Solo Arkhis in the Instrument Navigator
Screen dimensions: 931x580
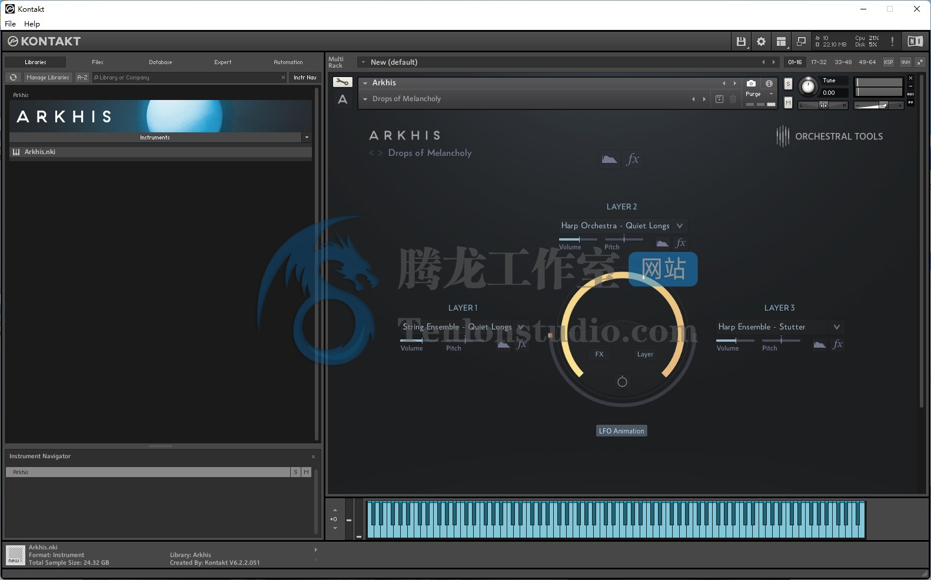[295, 472]
